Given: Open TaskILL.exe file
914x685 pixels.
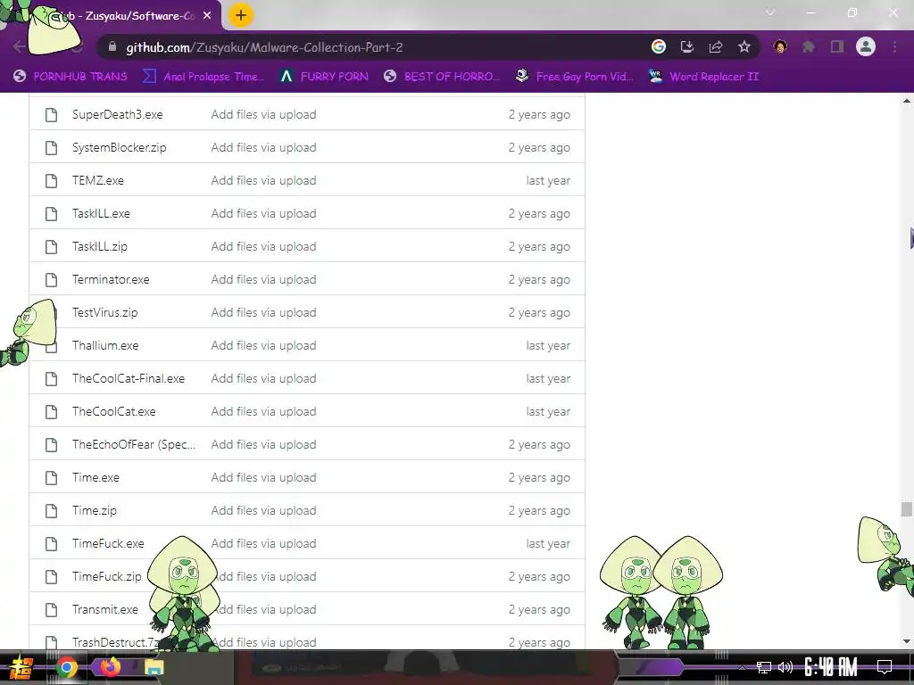Looking at the screenshot, I should 101,214.
